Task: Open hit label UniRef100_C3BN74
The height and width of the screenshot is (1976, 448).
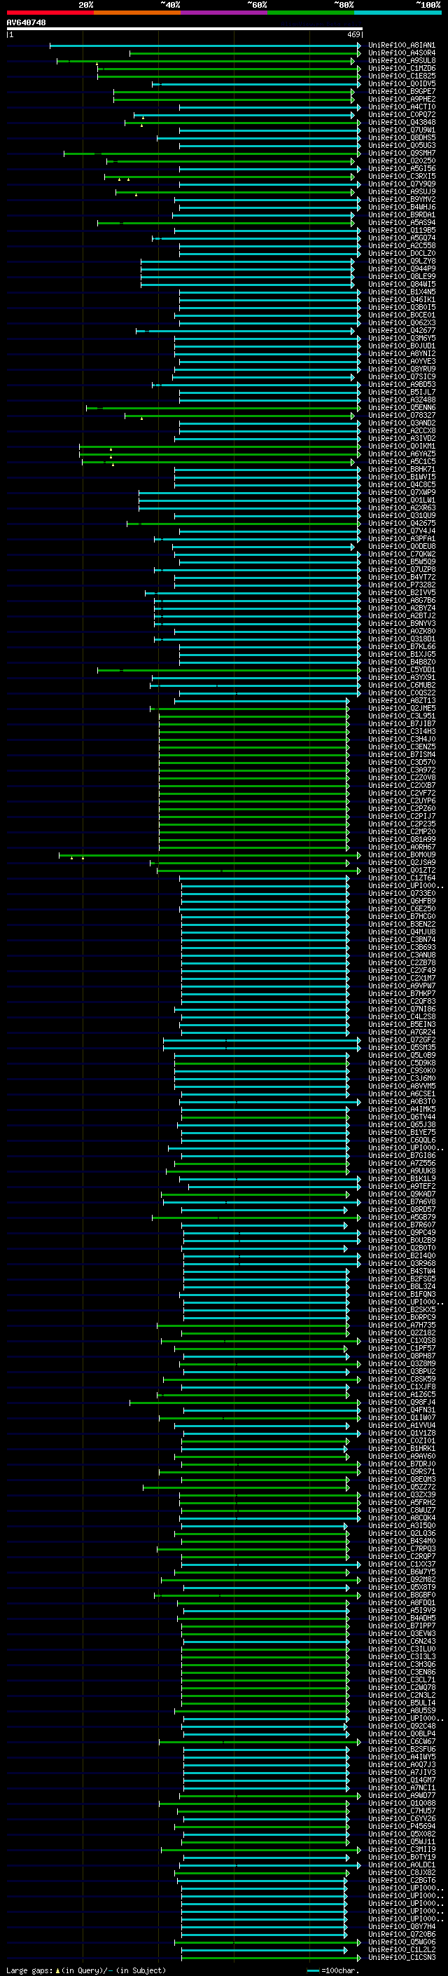Action: coord(401,939)
